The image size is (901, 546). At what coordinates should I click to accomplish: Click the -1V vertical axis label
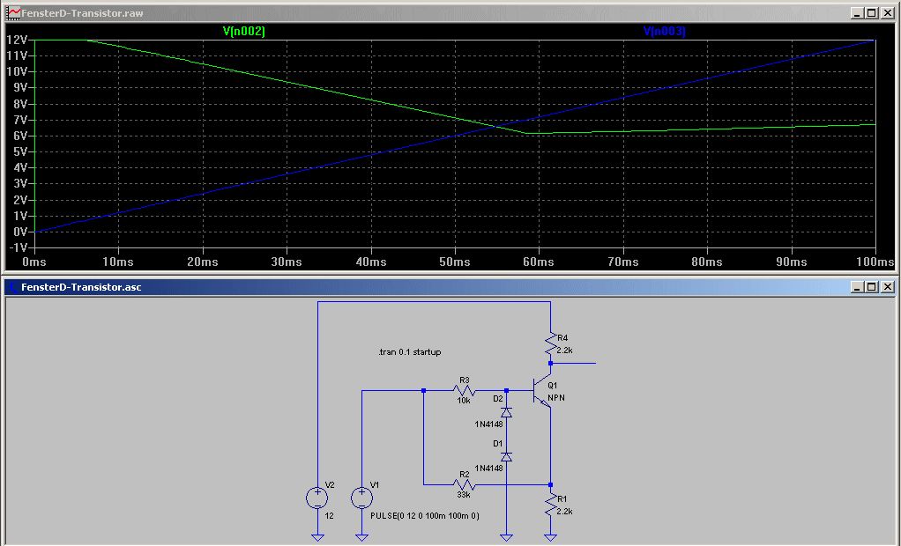point(18,247)
